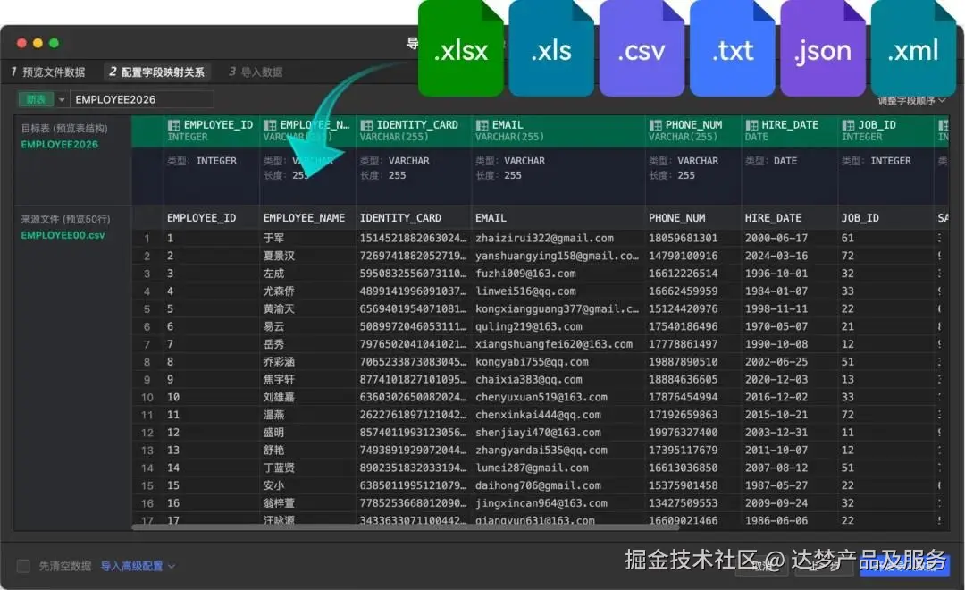Click 类型: DATE cell under HIRE_DATE
This screenshot has width=965, height=590.
[771, 161]
